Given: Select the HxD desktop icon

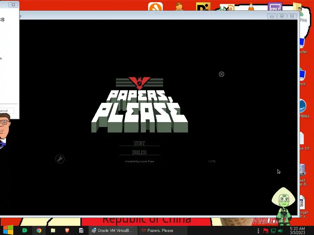Looking at the screenshot, I should pyautogui.click(x=227, y=8).
